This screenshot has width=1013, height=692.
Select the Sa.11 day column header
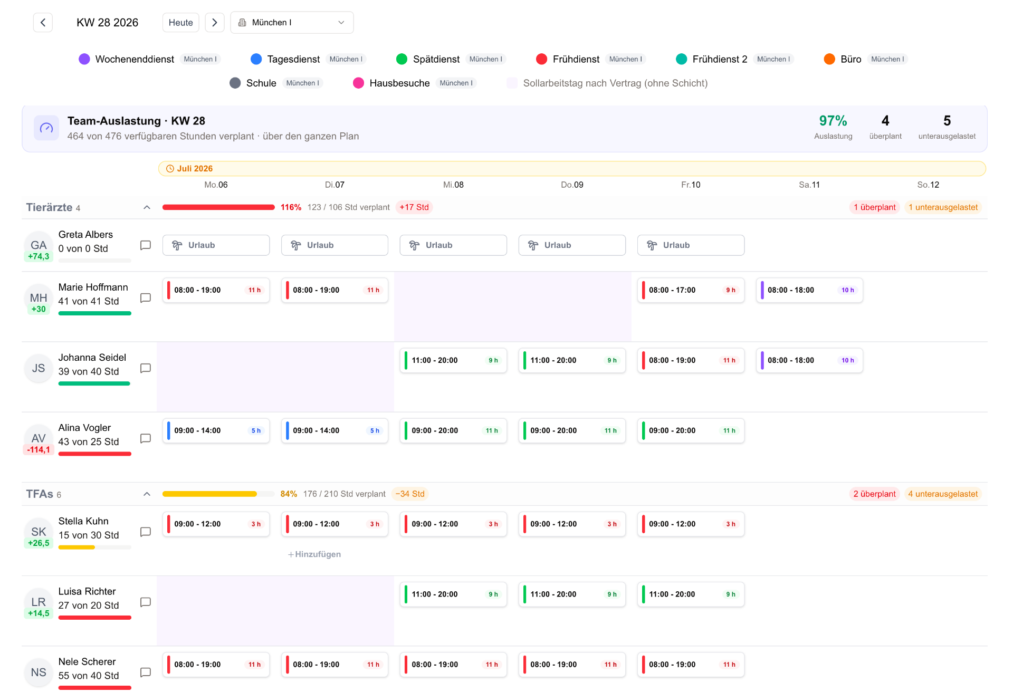809,185
